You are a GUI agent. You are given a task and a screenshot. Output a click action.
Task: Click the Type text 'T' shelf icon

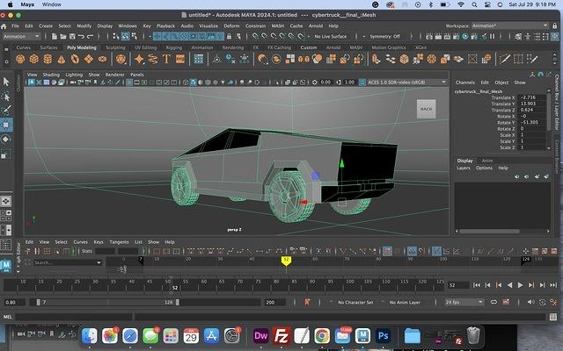coord(166,59)
